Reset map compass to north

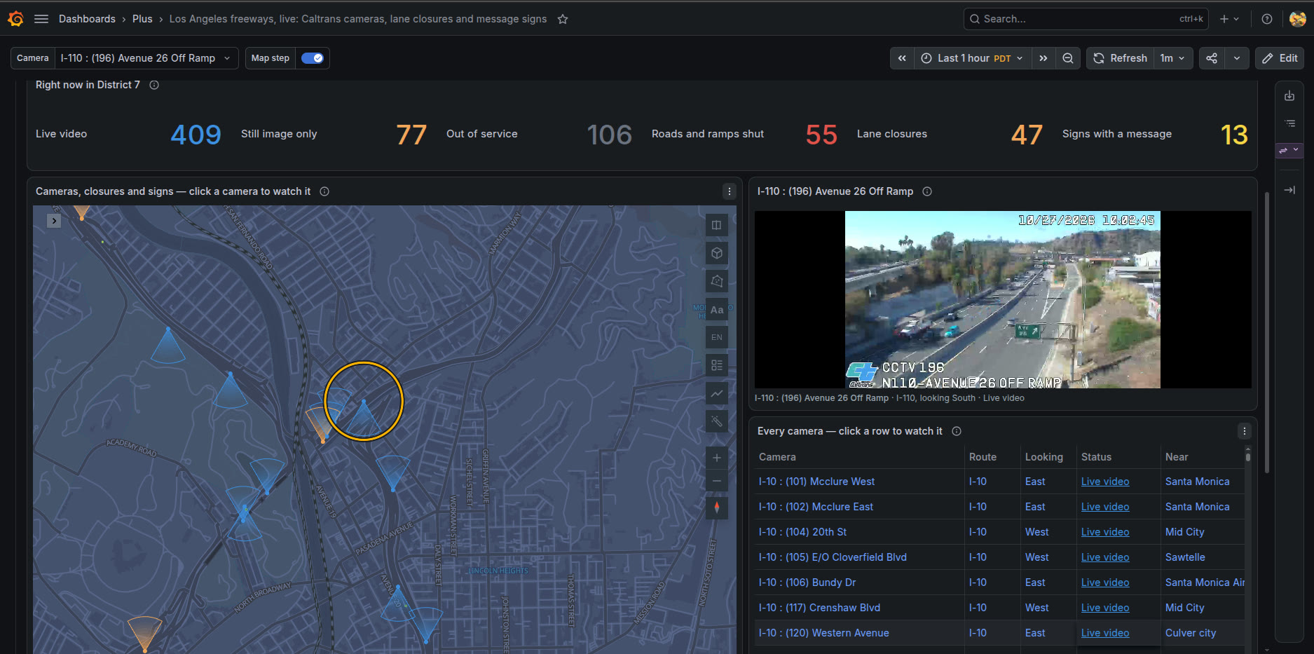(x=716, y=507)
